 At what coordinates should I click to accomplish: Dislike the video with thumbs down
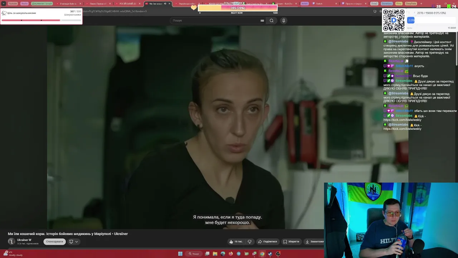pos(250,242)
